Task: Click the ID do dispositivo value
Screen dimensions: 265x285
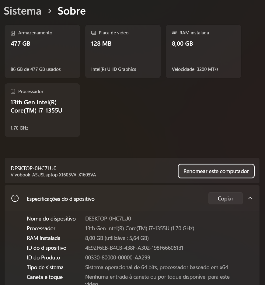Action: coord(134,248)
